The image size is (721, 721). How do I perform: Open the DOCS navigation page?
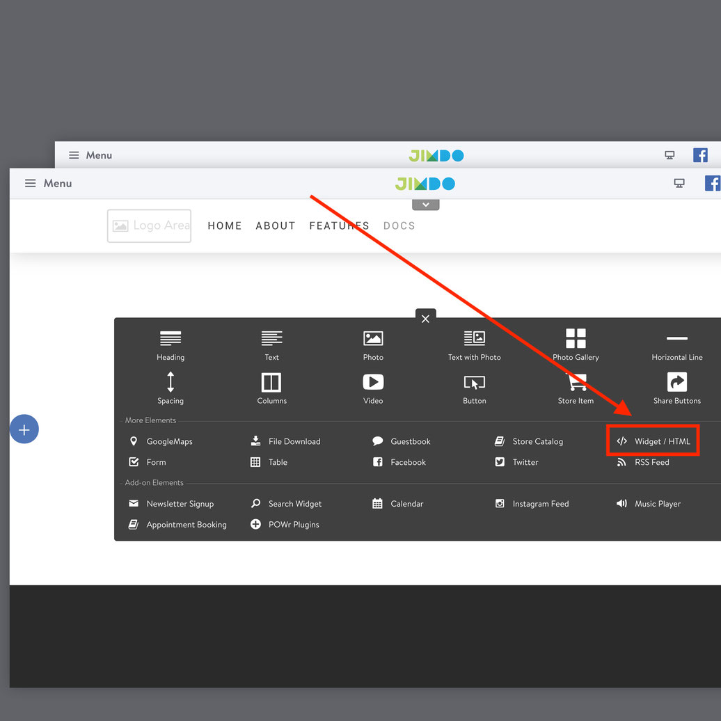(x=399, y=225)
